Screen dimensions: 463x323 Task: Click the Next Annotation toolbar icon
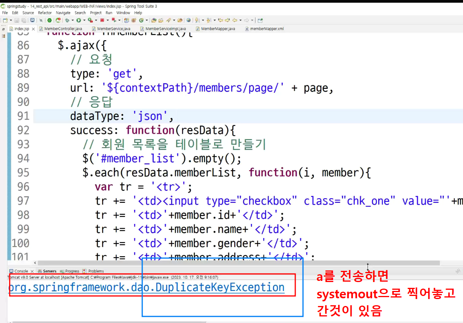[x=197, y=20]
